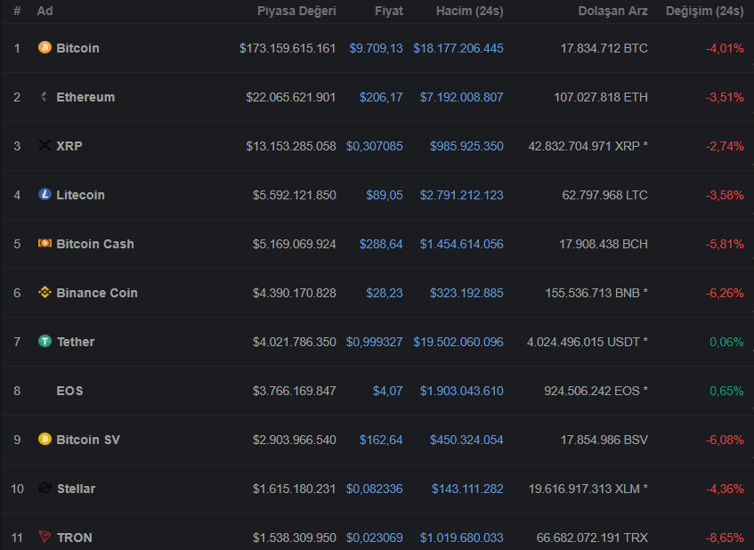Open the Bitcoin coin page link
Image resolution: width=754 pixels, height=550 pixels.
(78, 48)
